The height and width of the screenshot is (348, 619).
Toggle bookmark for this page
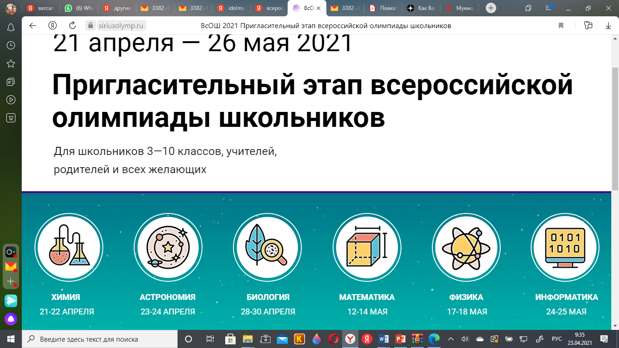561,26
